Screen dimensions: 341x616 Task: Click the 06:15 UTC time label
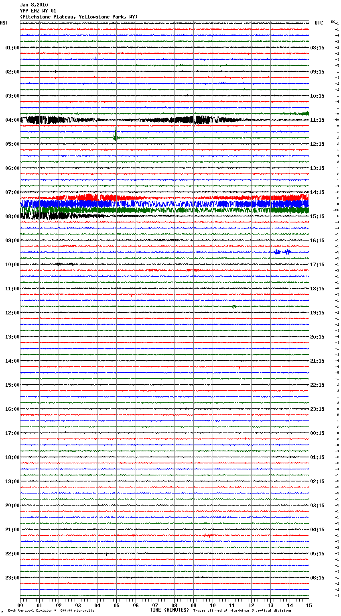coord(317,578)
